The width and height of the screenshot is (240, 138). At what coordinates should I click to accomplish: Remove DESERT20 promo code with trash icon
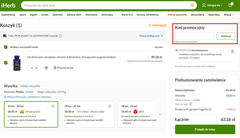[x=232, y=51]
